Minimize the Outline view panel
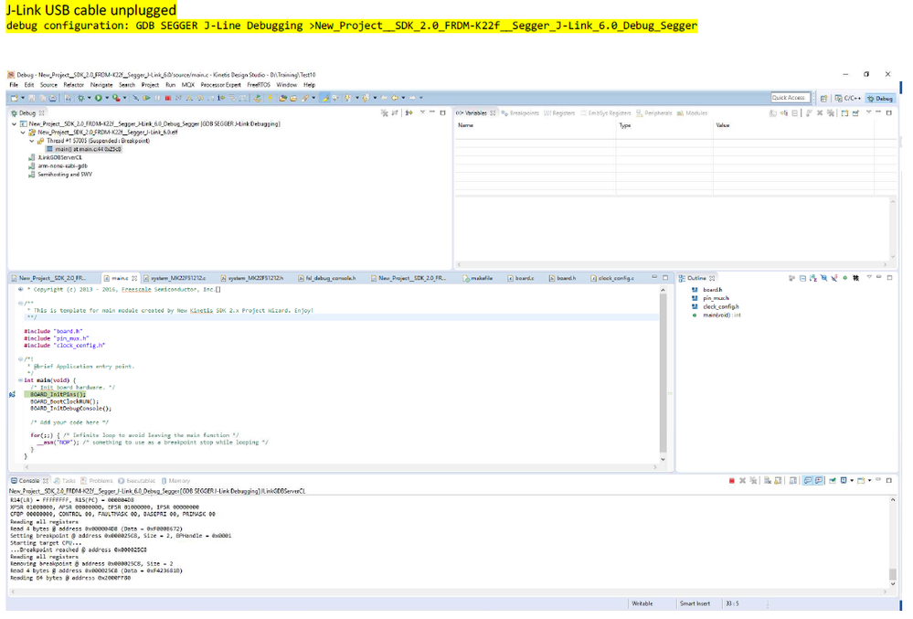This screenshot has height=619, width=913. point(879,277)
